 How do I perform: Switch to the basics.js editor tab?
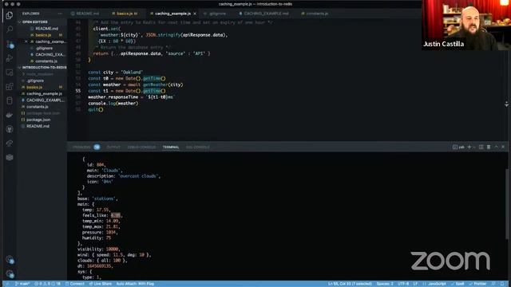point(125,14)
